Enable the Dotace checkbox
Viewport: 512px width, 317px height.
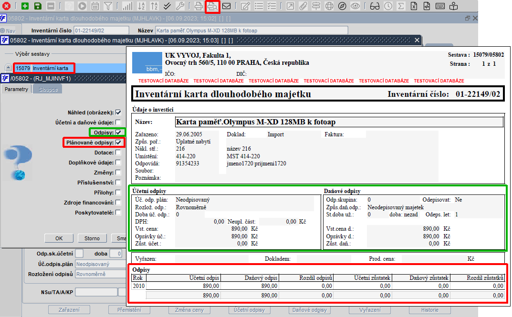pos(118,153)
